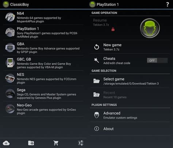Click the Advanced mascot face icon
The image size is (173, 148).
point(97,115)
